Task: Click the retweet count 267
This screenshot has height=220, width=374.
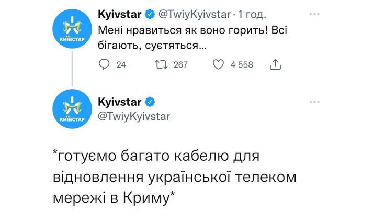Action: click(180, 65)
